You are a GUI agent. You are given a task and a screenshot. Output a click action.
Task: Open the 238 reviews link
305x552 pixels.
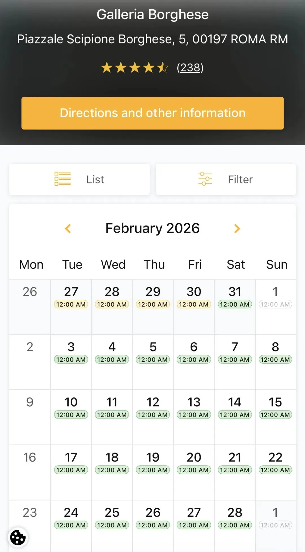pos(190,68)
